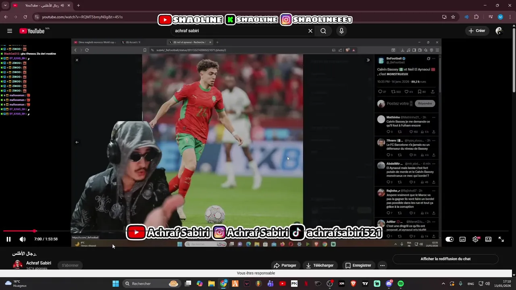Open weather widget 16°C Nuageux
This screenshot has width=516, height=290.
[16, 284]
